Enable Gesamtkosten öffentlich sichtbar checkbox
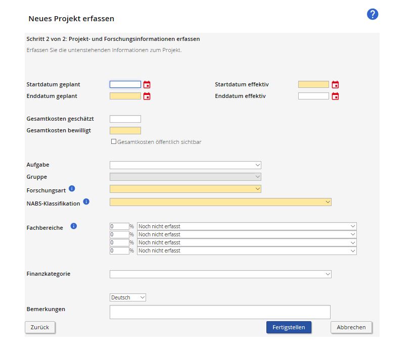 (114, 142)
